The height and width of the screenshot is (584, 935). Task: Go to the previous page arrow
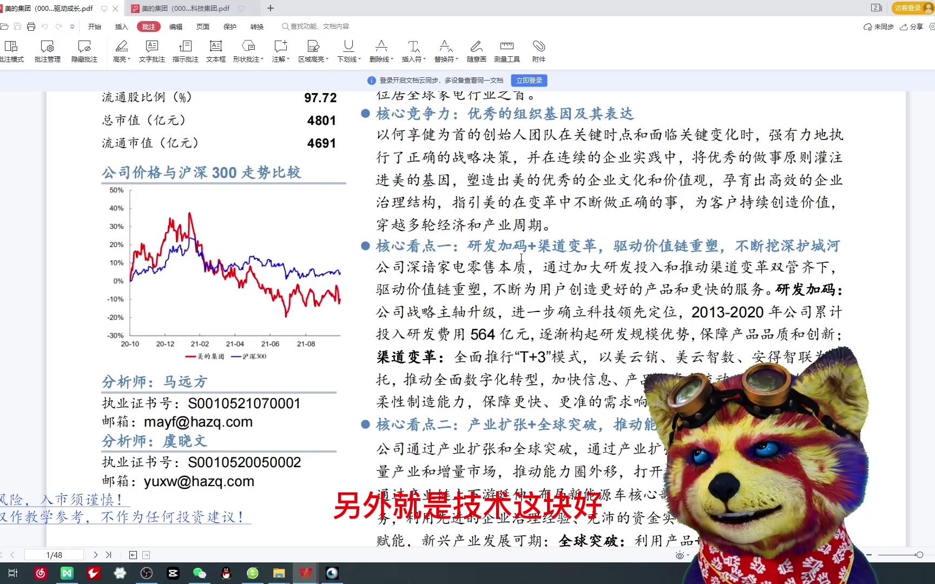pos(12,555)
